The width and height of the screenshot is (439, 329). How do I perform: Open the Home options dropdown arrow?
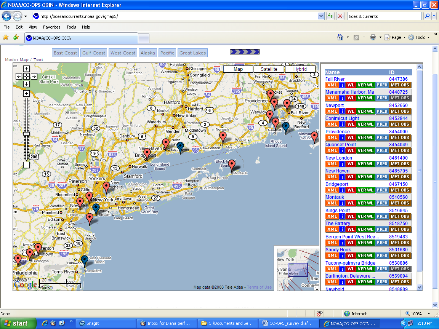[x=348, y=37]
